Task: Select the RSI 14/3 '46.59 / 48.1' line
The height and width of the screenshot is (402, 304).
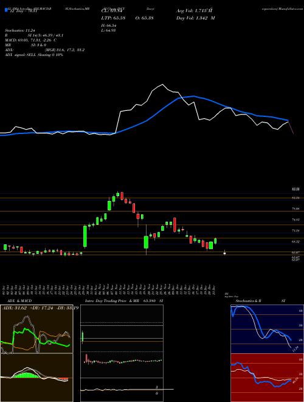Action: click(x=34, y=35)
